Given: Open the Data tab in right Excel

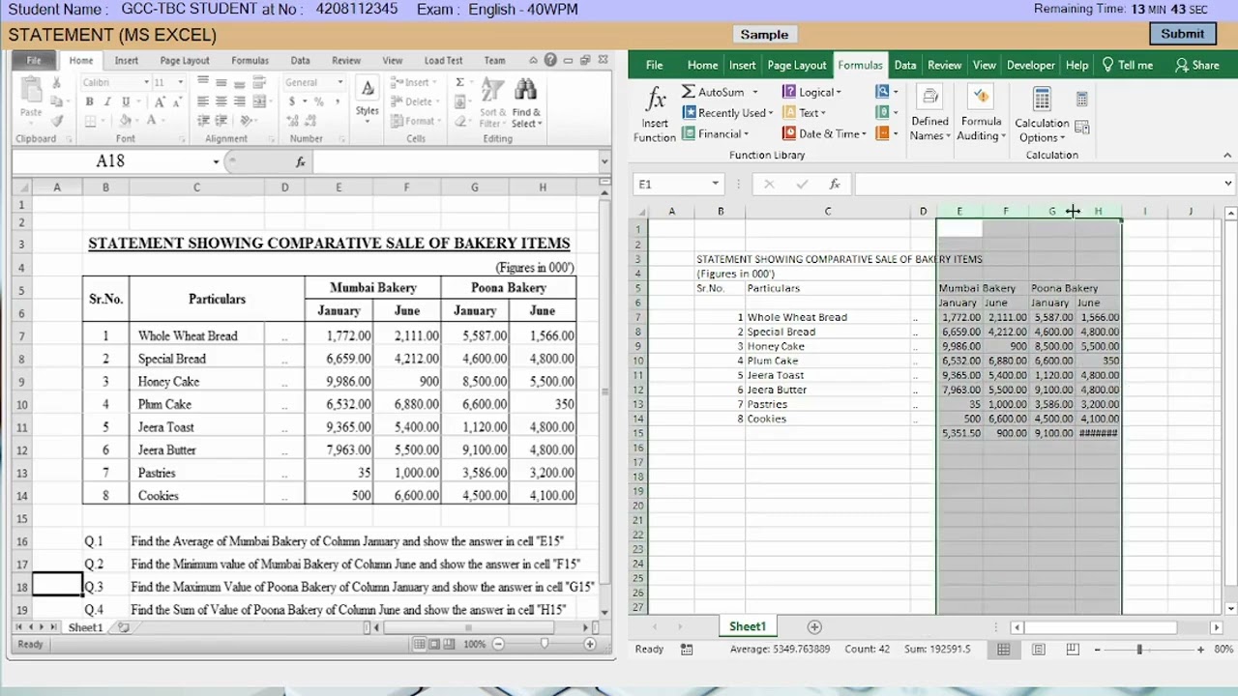Looking at the screenshot, I should click(905, 65).
